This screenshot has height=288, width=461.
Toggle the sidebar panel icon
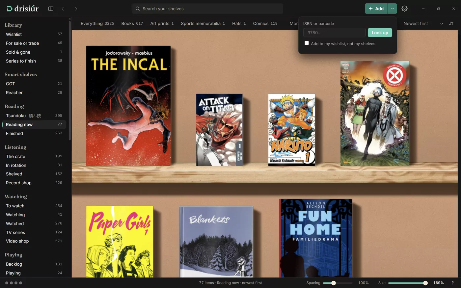[51, 9]
